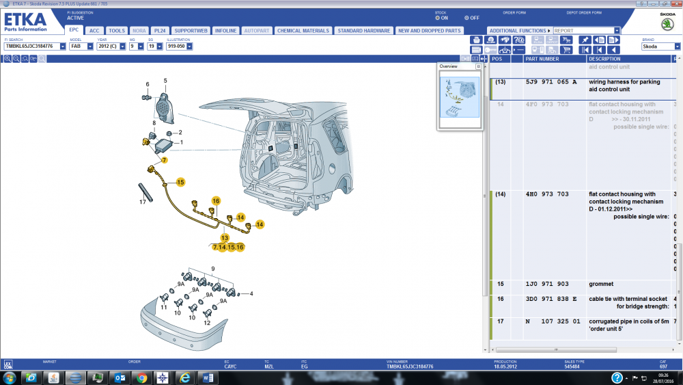Open the Brand Skoda dropdown
This screenshot has height=385, width=683.
[678, 47]
